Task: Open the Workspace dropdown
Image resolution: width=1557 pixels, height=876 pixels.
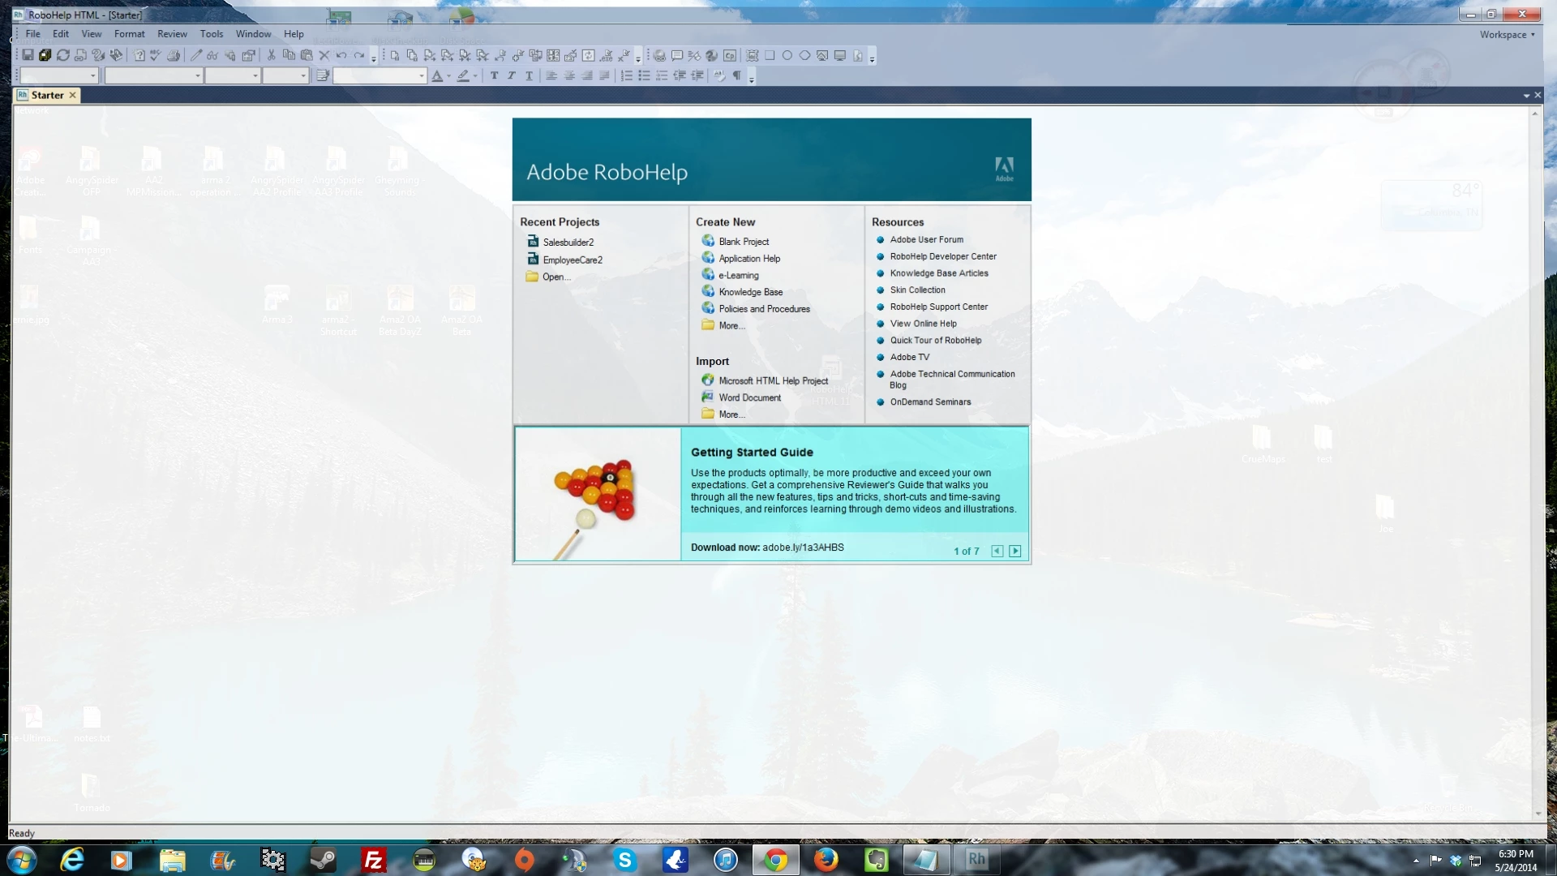Action: [1507, 34]
